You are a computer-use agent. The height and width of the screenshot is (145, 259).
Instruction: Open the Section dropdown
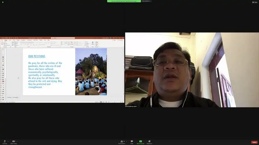(x=16, y=45)
